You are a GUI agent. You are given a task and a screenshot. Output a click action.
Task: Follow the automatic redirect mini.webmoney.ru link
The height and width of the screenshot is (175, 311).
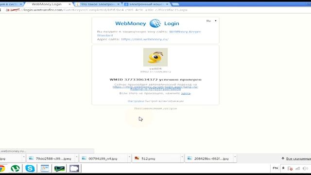[x=155, y=88]
